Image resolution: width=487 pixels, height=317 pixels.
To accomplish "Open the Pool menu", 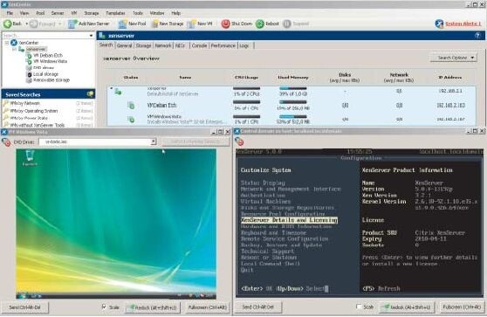I will (40, 13).
